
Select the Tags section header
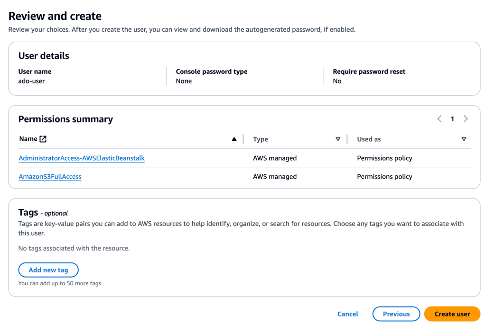[29, 212]
